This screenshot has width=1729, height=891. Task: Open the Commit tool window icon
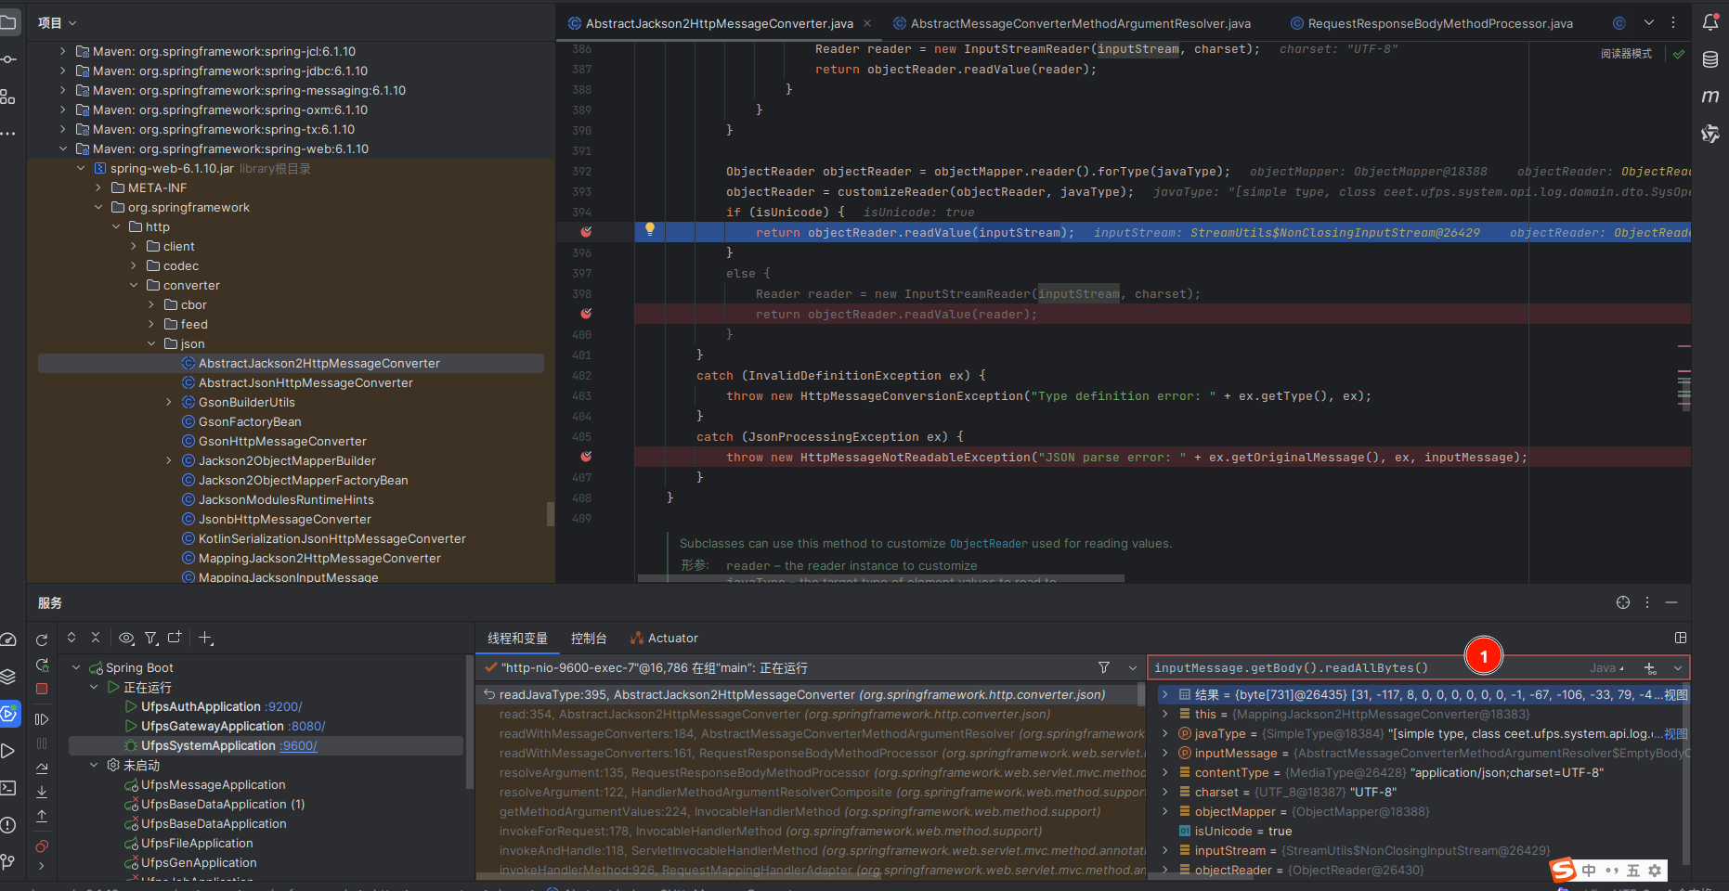(8, 59)
